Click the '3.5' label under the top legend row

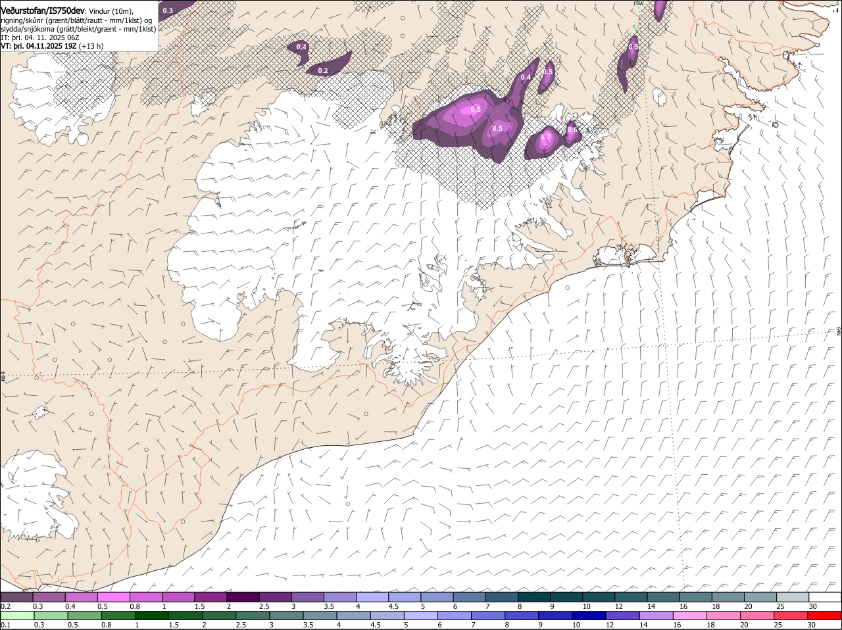pyautogui.click(x=330, y=606)
